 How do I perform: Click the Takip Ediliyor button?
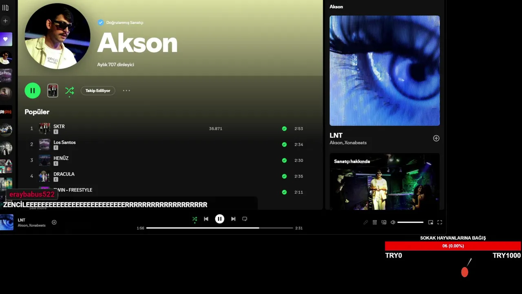(98, 91)
